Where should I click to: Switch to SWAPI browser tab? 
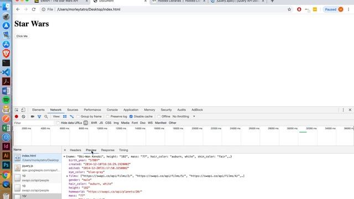(59, 1)
